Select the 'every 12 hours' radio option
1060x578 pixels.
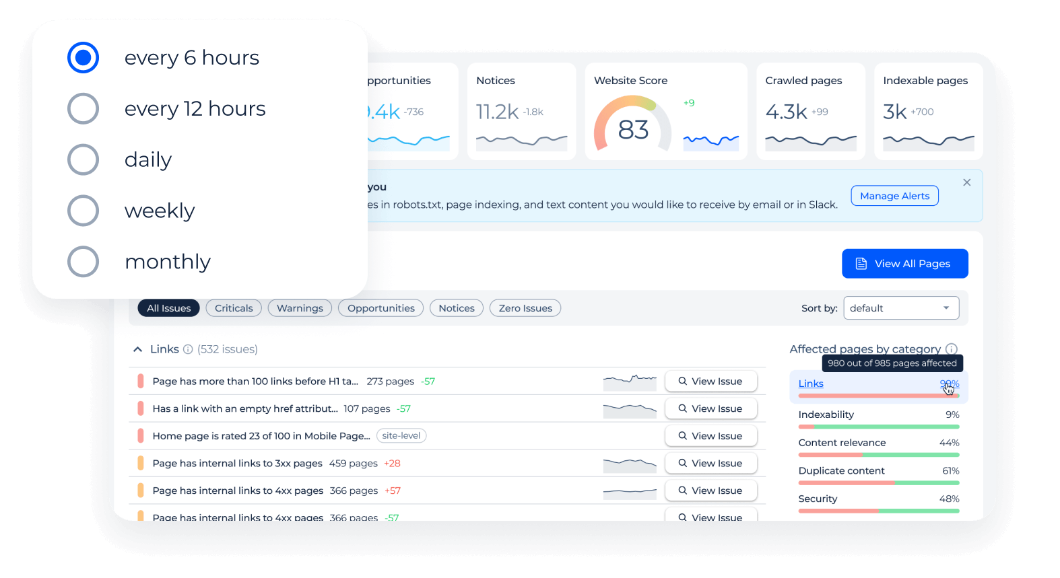(x=83, y=108)
